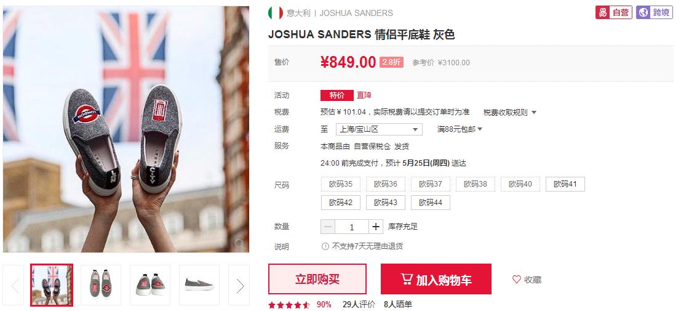The image size is (681, 311).
Task: Expand the 满88元包邮 shipping info
Action: click(460, 129)
